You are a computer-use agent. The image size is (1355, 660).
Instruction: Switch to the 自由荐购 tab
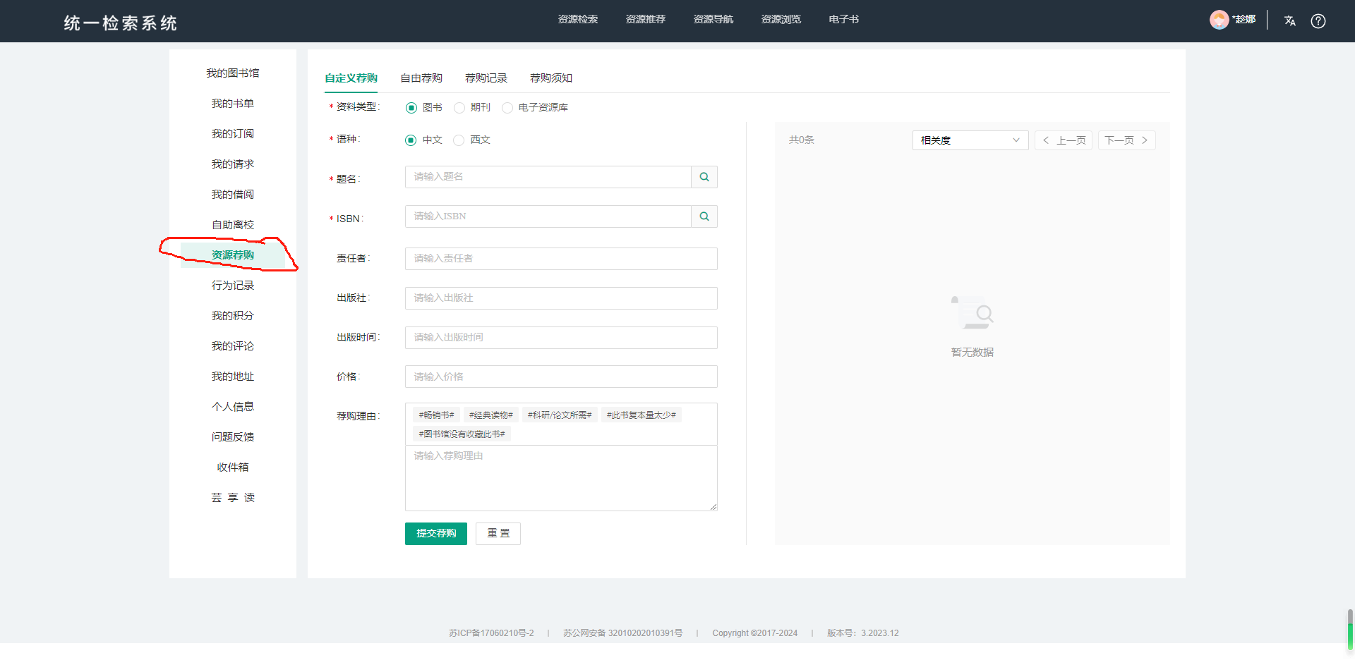[x=421, y=78]
